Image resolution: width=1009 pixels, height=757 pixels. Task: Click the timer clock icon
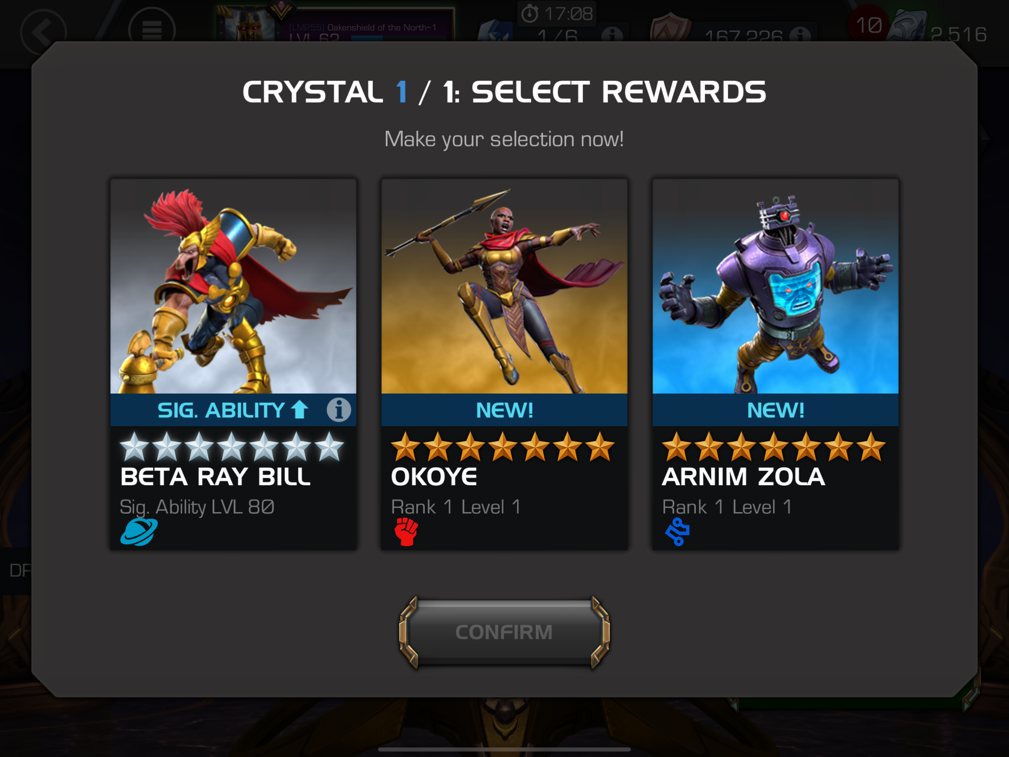coord(529,14)
